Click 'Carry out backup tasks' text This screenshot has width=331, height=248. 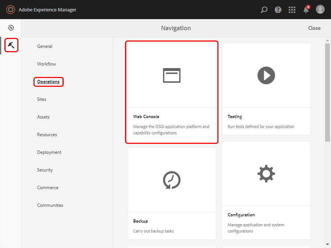(153, 231)
